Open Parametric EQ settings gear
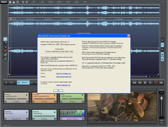The image size is (168, 127). click(x=27, y=119)
